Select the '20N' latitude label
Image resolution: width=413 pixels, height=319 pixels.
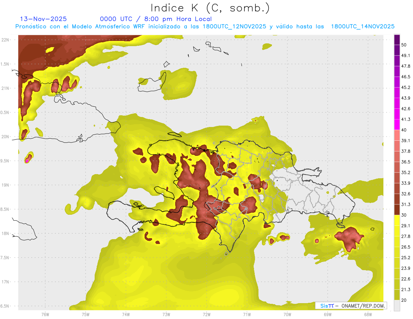6,137
